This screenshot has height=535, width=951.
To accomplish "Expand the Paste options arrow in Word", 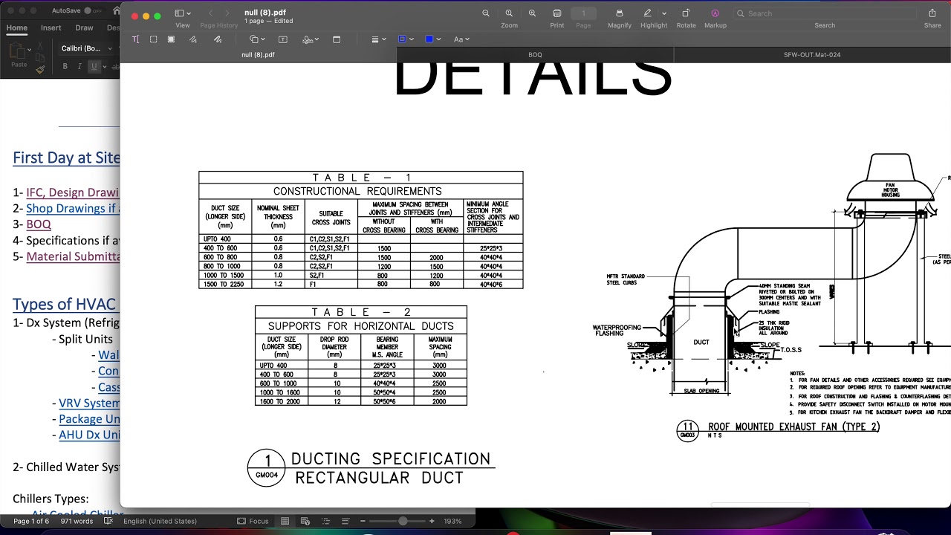I will click(x=29, y=49).
